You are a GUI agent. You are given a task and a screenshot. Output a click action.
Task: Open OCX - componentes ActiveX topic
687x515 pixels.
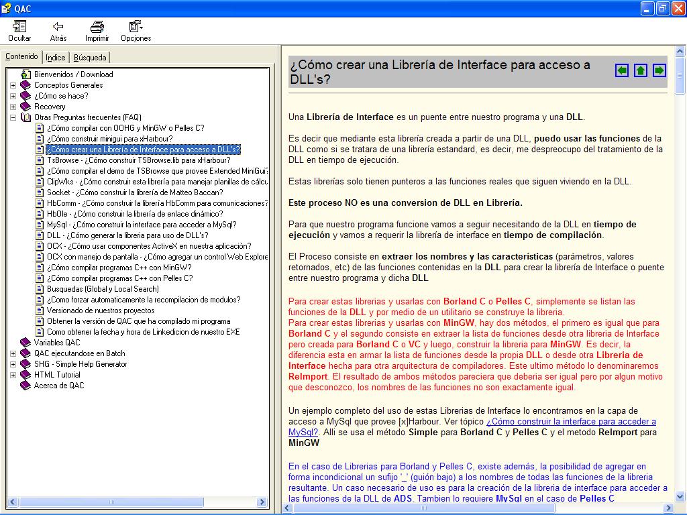[x=149, y=246]
